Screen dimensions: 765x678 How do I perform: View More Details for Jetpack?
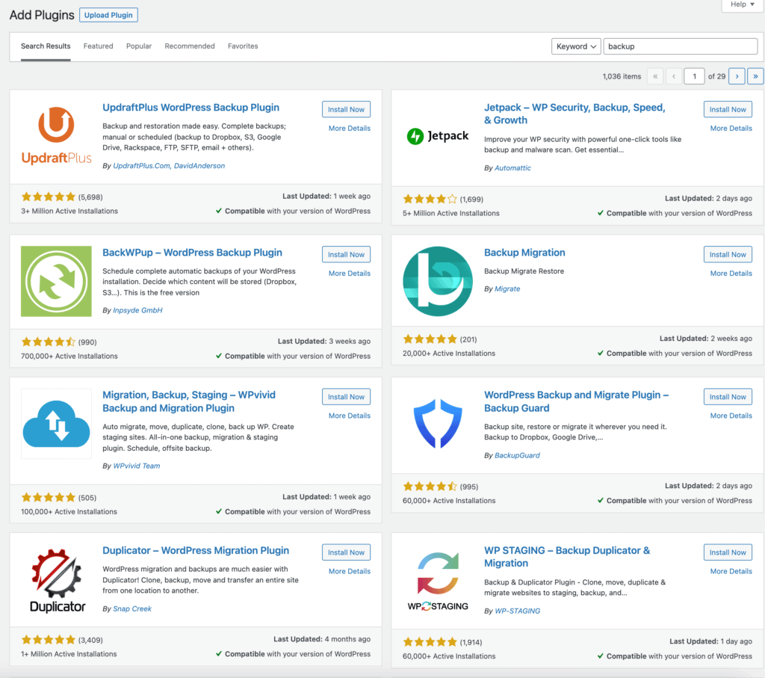[731, 129]
